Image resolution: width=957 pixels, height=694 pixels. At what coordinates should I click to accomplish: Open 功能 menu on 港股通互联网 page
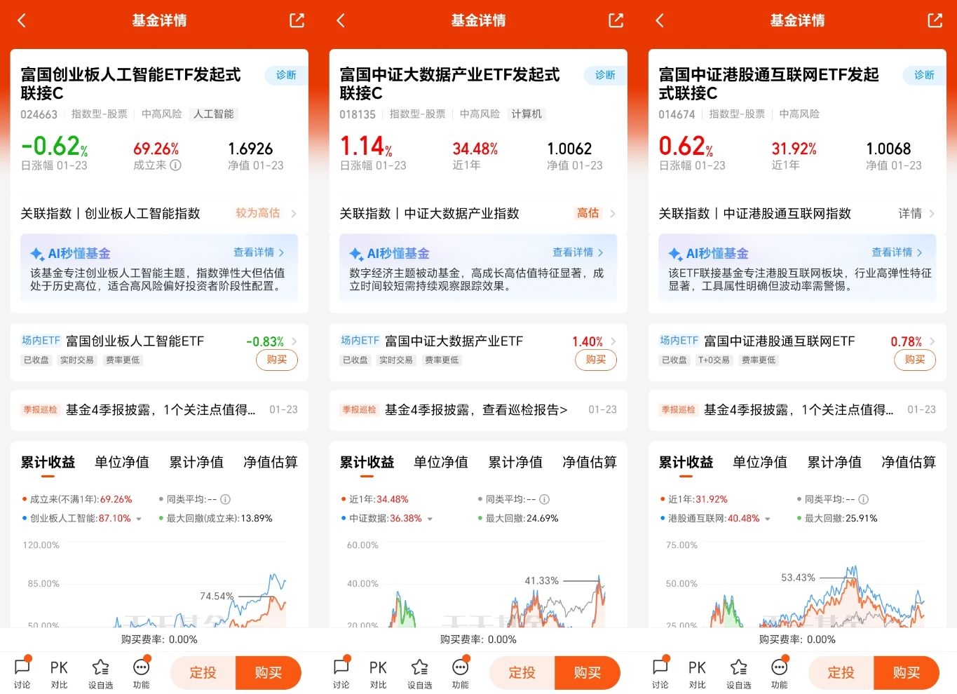(x=780, y=673)
